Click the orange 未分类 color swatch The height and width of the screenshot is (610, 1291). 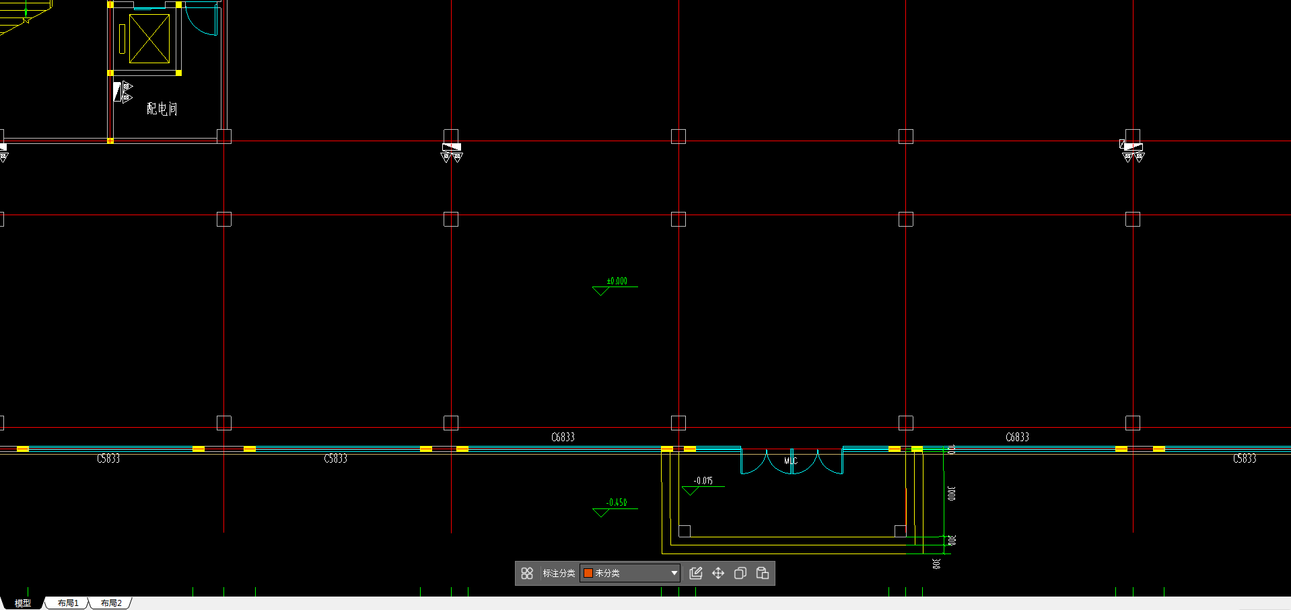(588, 573)
